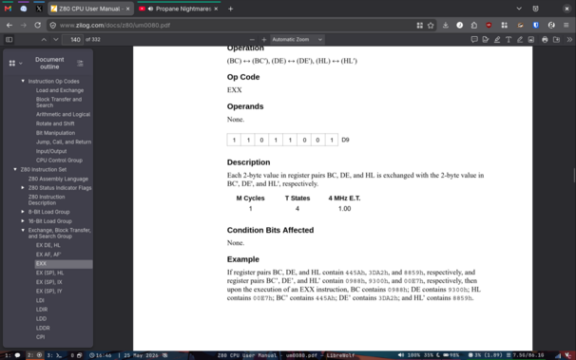Image resolution: width=576 pixels, height=360 pixels.
Task: Open the pinned X tab
Action: pos(39,9)
